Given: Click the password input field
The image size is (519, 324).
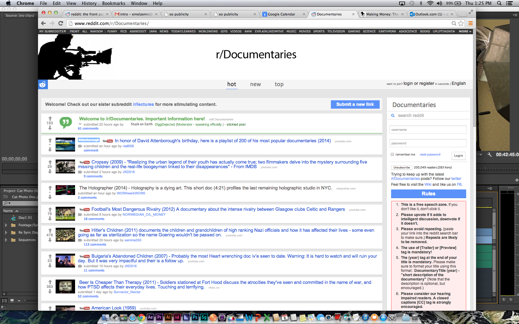Looking at the screenshot, I should point(428,143).
